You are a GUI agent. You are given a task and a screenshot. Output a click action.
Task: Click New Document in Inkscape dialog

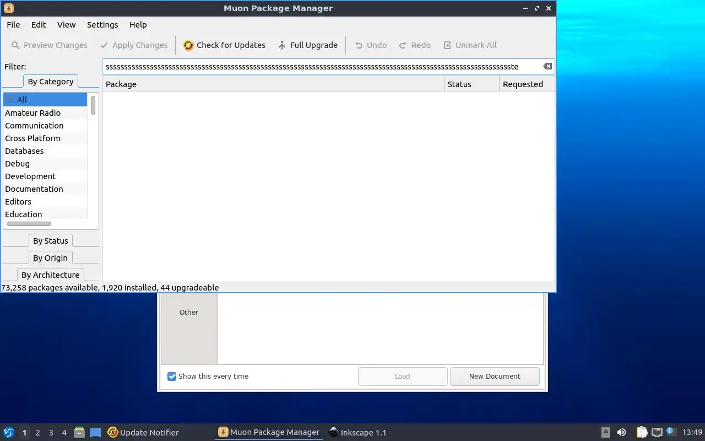pos(495,377)
